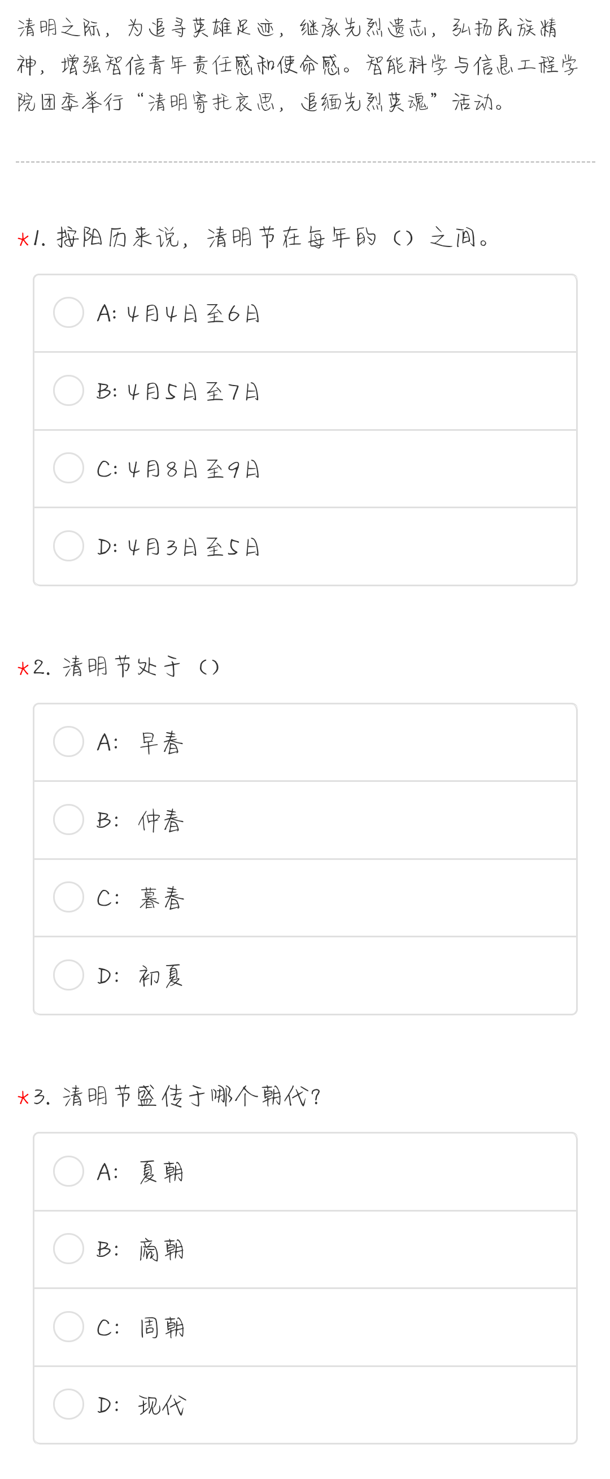Screen dimensions: 610x1479
Task: Choose 早春 for question 2
Action: coord(69,741)
